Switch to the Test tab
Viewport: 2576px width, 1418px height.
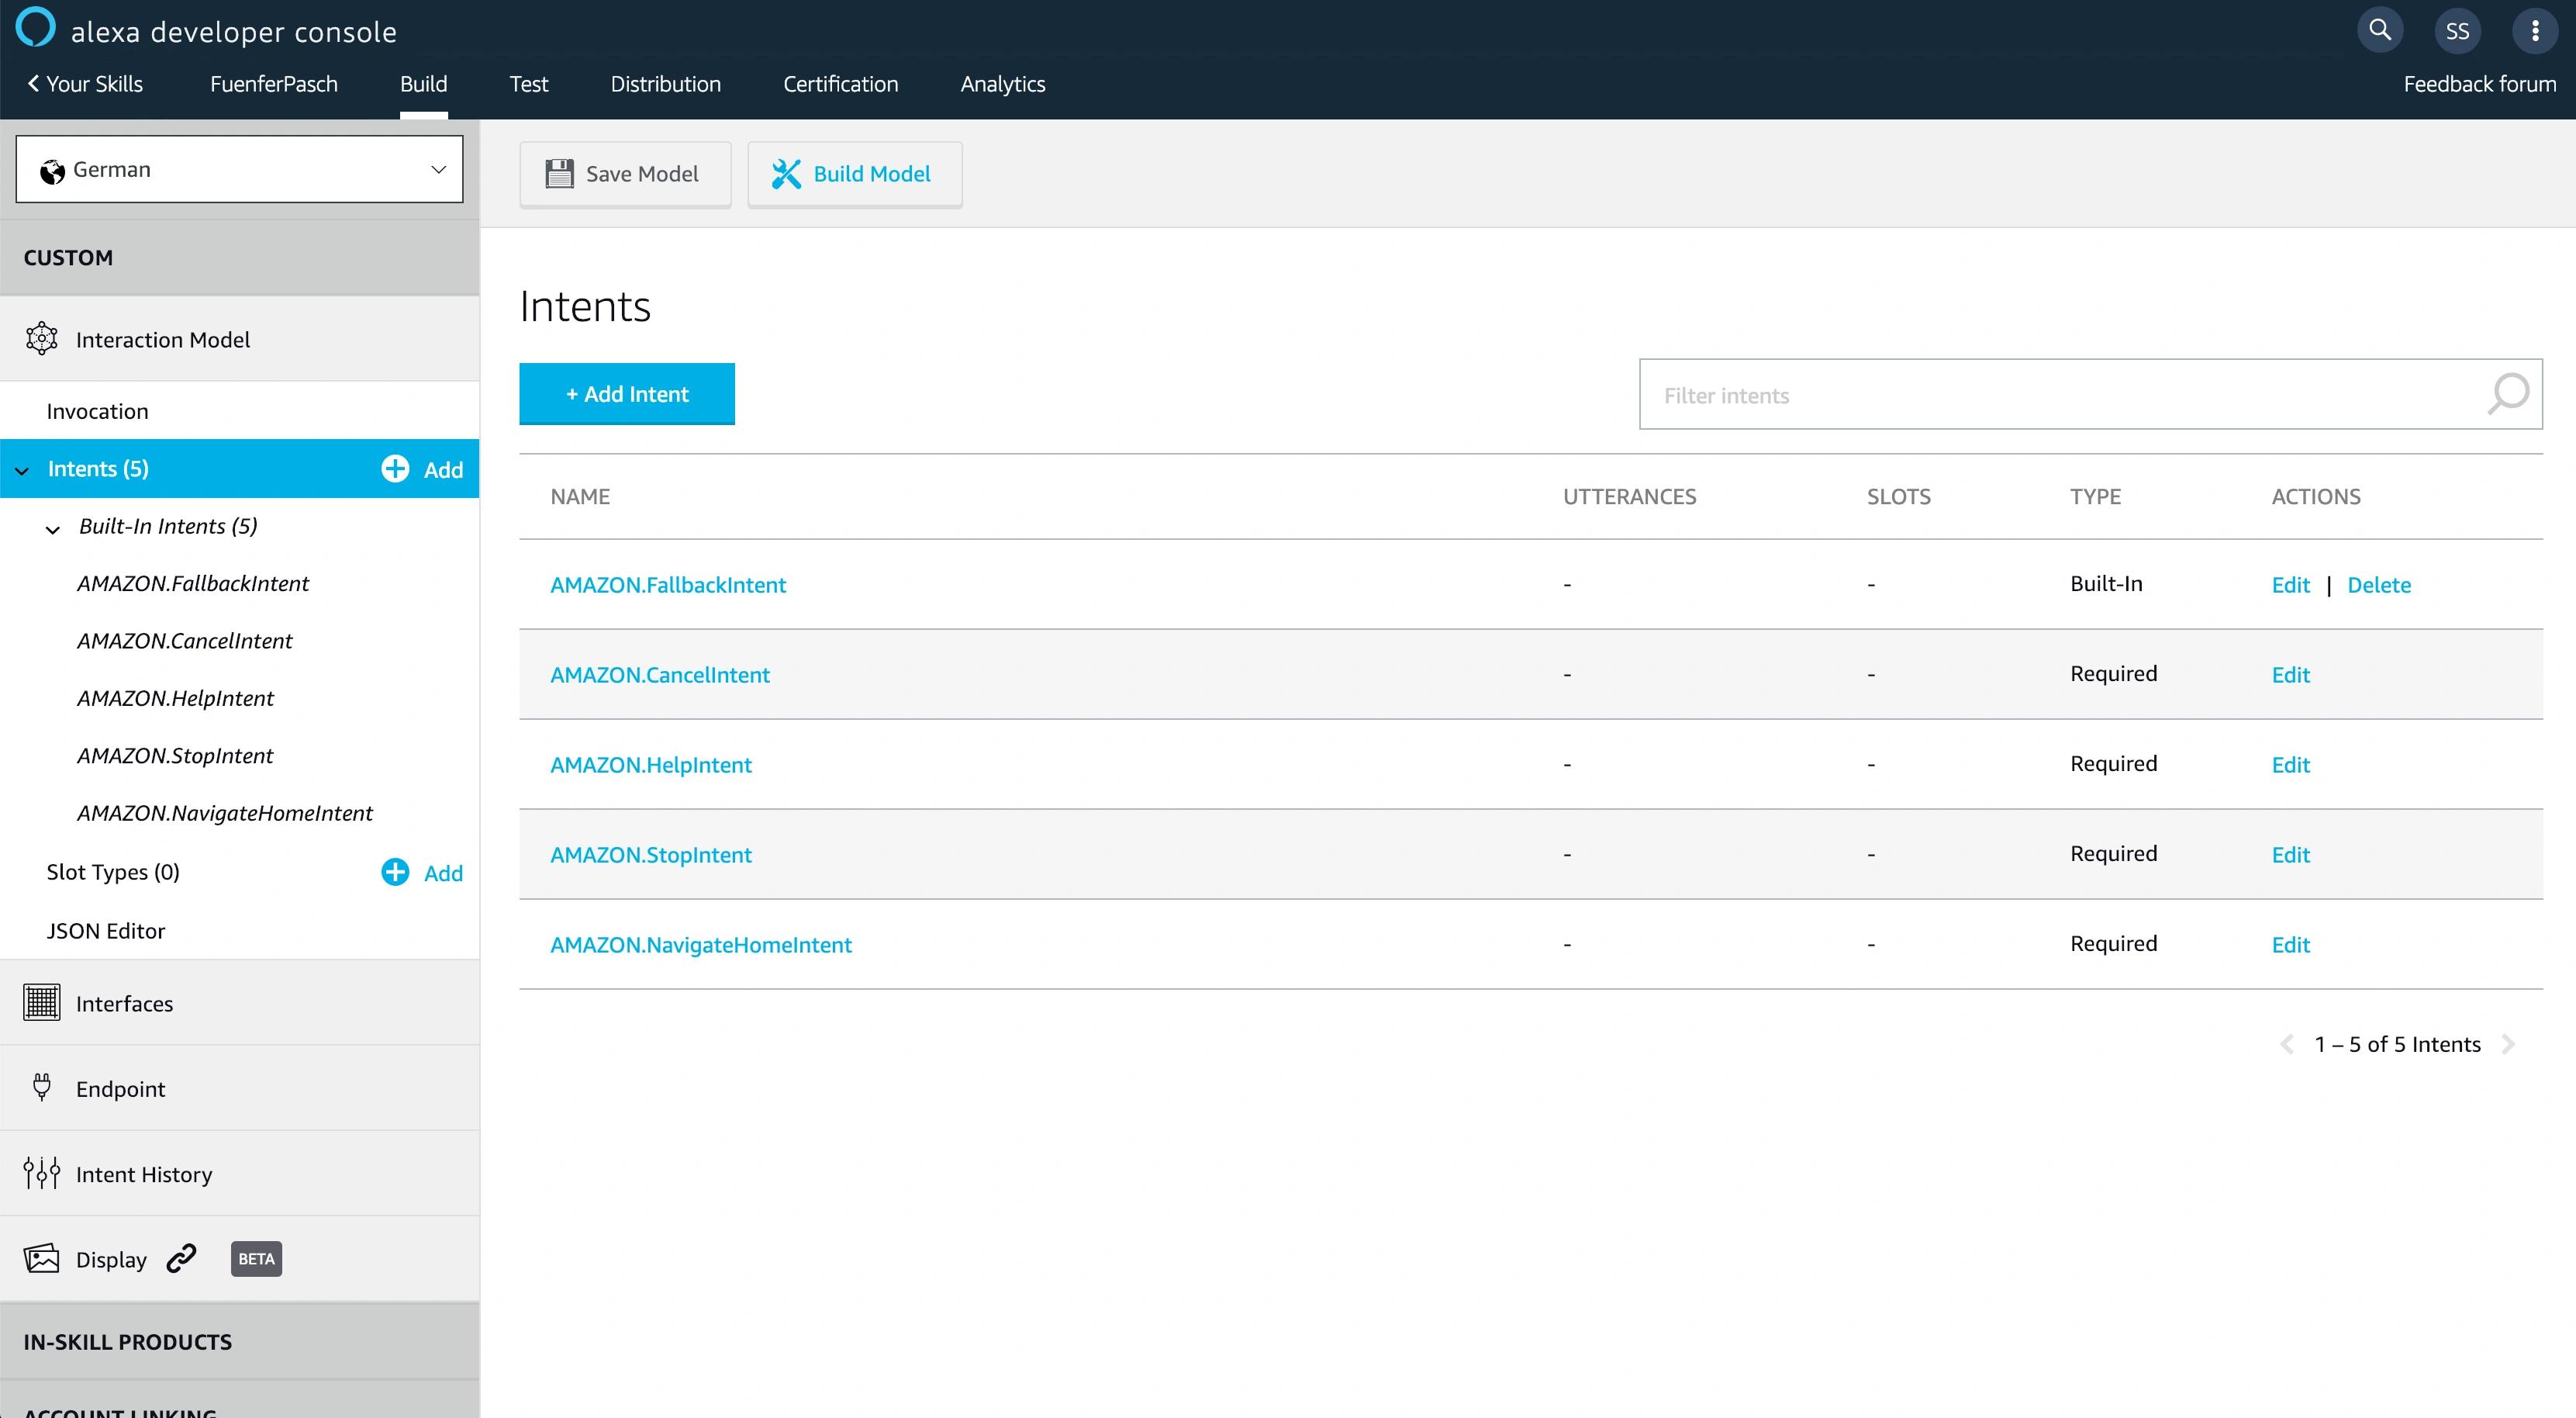click(x=529, y=84)
